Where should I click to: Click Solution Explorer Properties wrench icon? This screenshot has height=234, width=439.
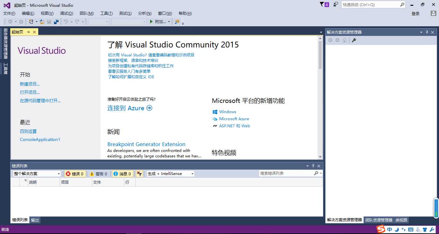point(354,40)
